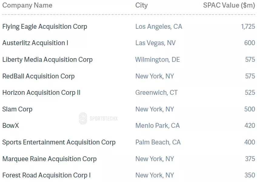Click RedBall Acquisition Corp name
Viewport: 257px width, 182px height.
click(x=38, y=76)
